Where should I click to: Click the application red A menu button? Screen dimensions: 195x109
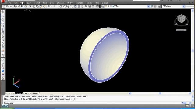coord(3,1)
